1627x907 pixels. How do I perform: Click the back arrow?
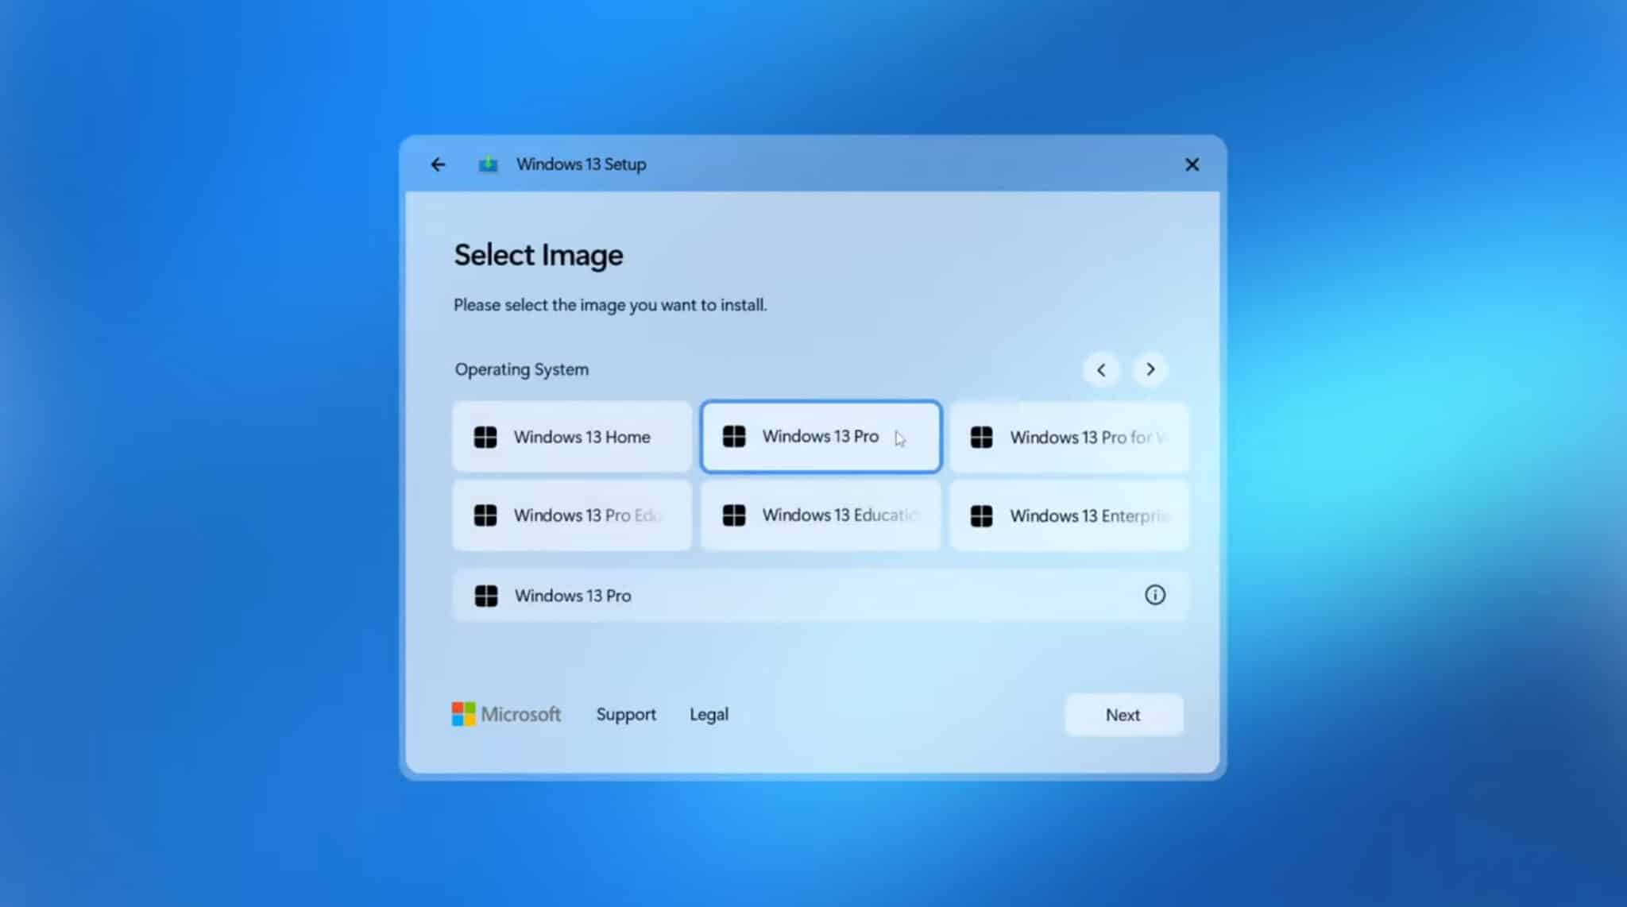tap(438, 164)
